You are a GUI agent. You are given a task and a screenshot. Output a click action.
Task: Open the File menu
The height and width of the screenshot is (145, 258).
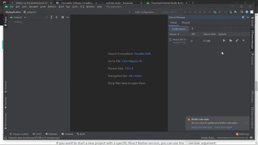pos(12,7)
